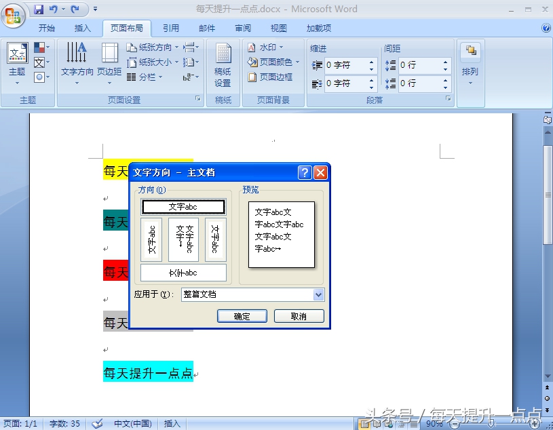Screen dimensions: 553x430
Task: Open paragraph dialog launcher
Action: [x=449, y=99]
